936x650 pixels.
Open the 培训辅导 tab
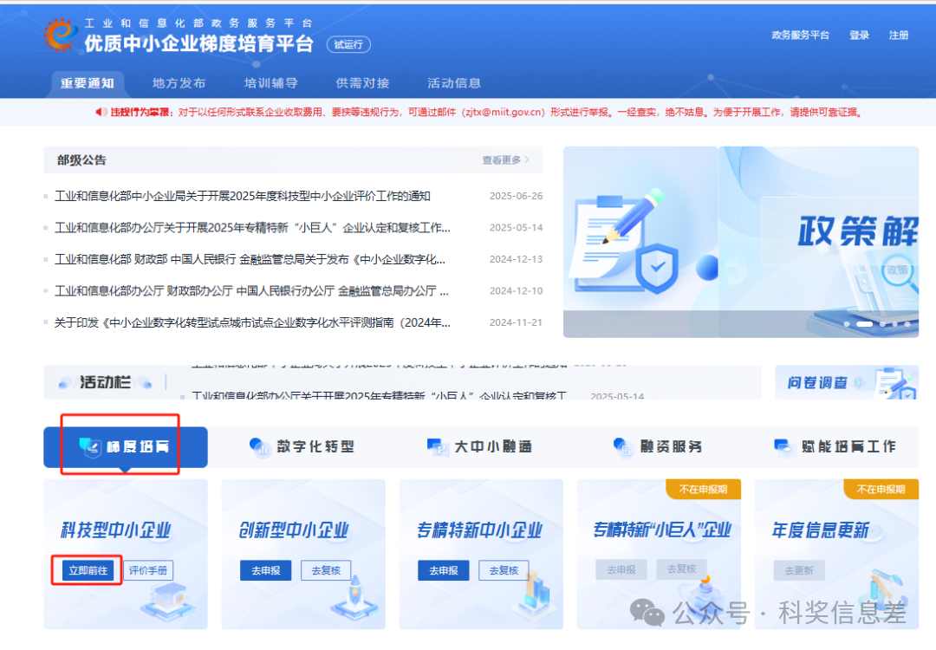pos(270,83)
